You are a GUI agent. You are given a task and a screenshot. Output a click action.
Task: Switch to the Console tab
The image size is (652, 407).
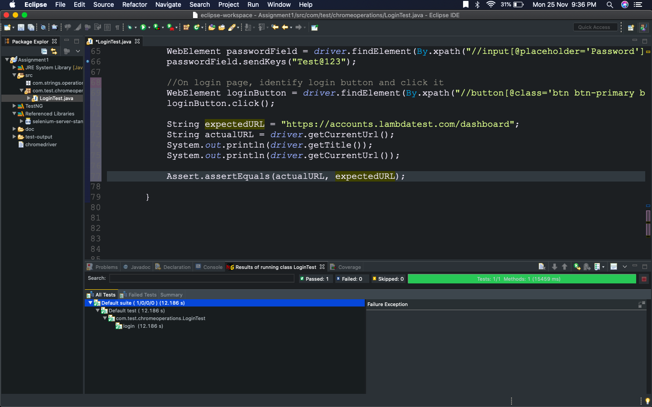tap(213, 267)
